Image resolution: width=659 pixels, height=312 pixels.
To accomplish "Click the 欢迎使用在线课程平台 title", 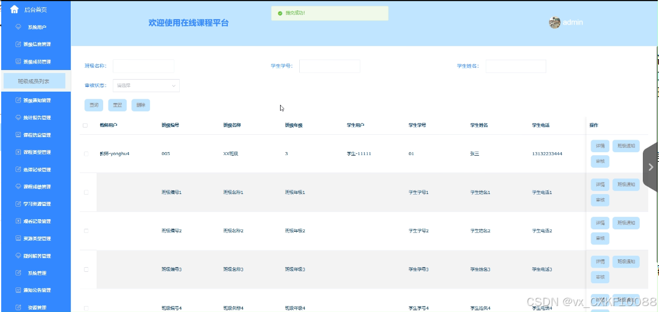I will click(189, 23).
